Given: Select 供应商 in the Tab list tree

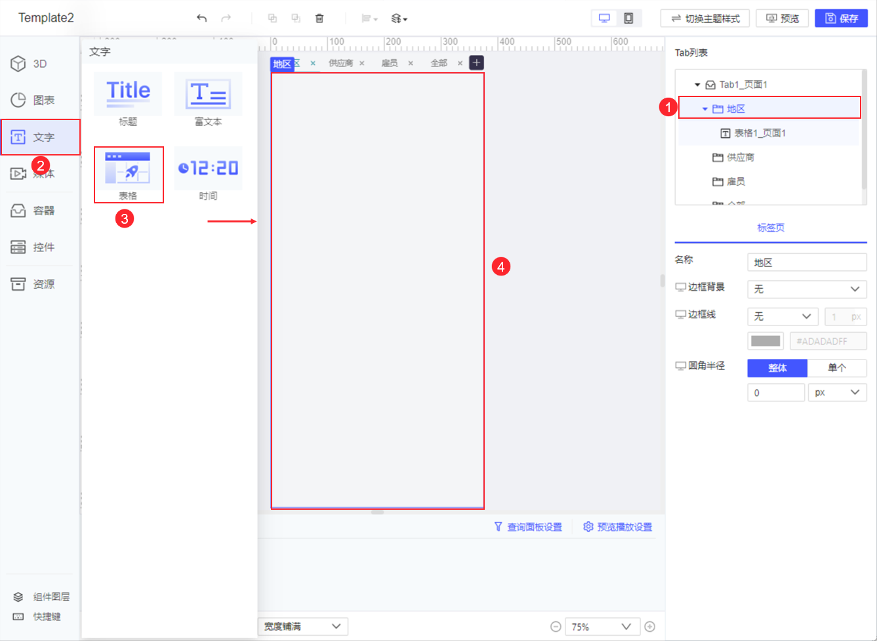Looking at the screenshot, I should (x=733, y=157).
